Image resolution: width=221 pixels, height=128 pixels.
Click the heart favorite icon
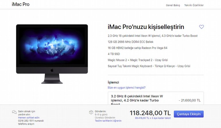click(x=201, y=27)
